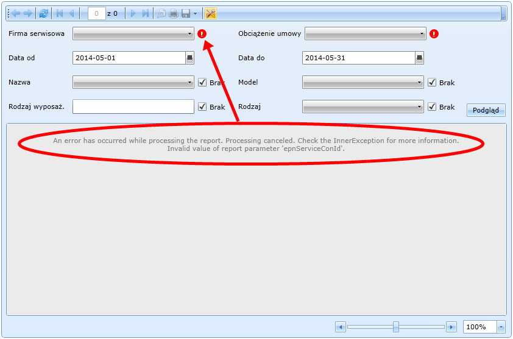Toggle the Brak checkbox for Rodzaj
The image size is (513, 339).
pos(432,107)
